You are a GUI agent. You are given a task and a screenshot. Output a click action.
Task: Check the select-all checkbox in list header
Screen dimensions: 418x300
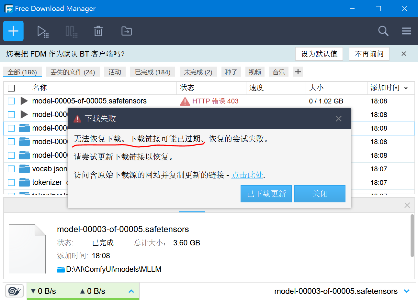12,88
